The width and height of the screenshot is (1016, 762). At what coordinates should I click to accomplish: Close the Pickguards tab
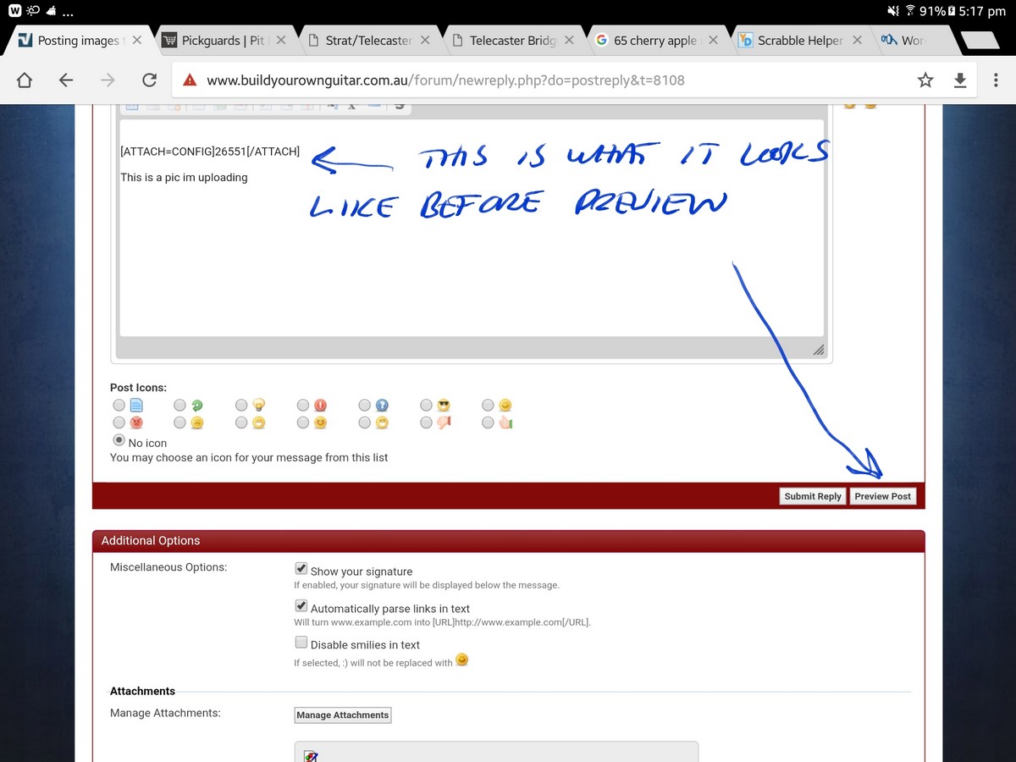pyautogui.click(x=282, y=40)
